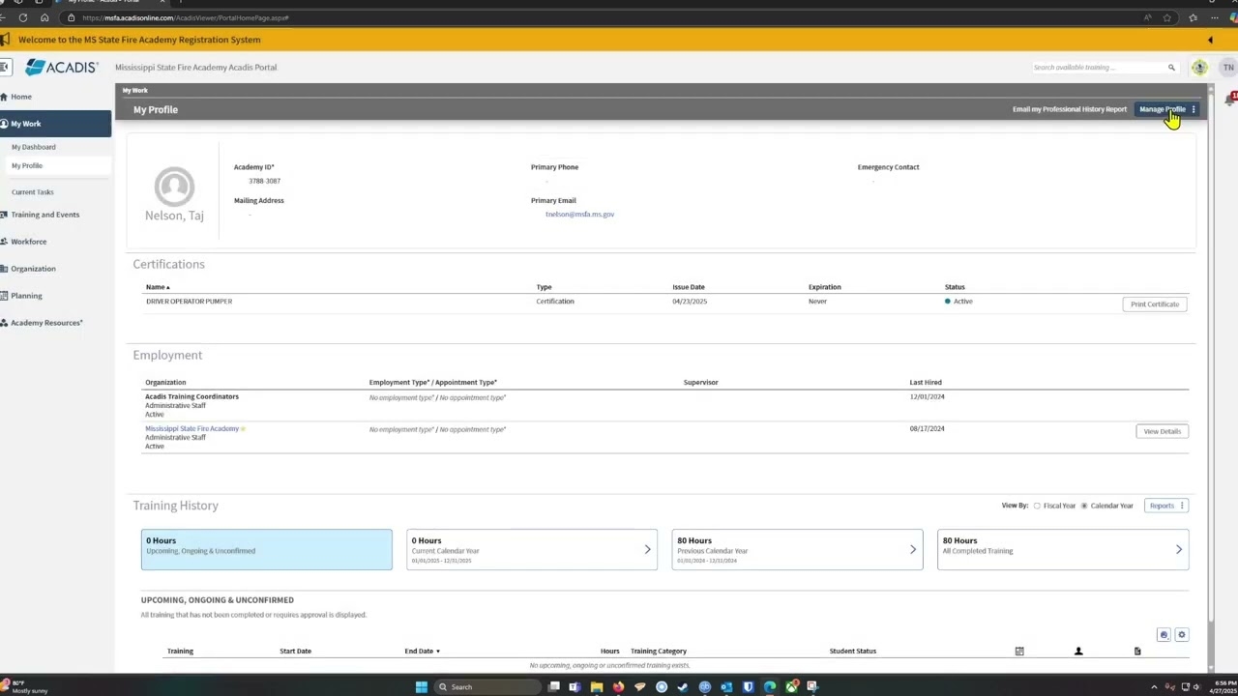
Task: Open the tnelson@msfa.ms.gov email link
Action: click(578, 214)
